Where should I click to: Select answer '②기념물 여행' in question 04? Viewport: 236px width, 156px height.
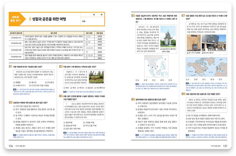tap(89, 123)
